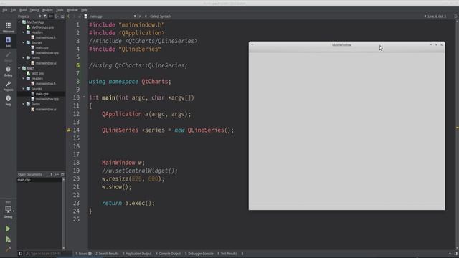Toggle synchronize-with-editor in the Projects panel
Image resolution: width=459 pixels, height=258 pixels.
tap(51, 16)
